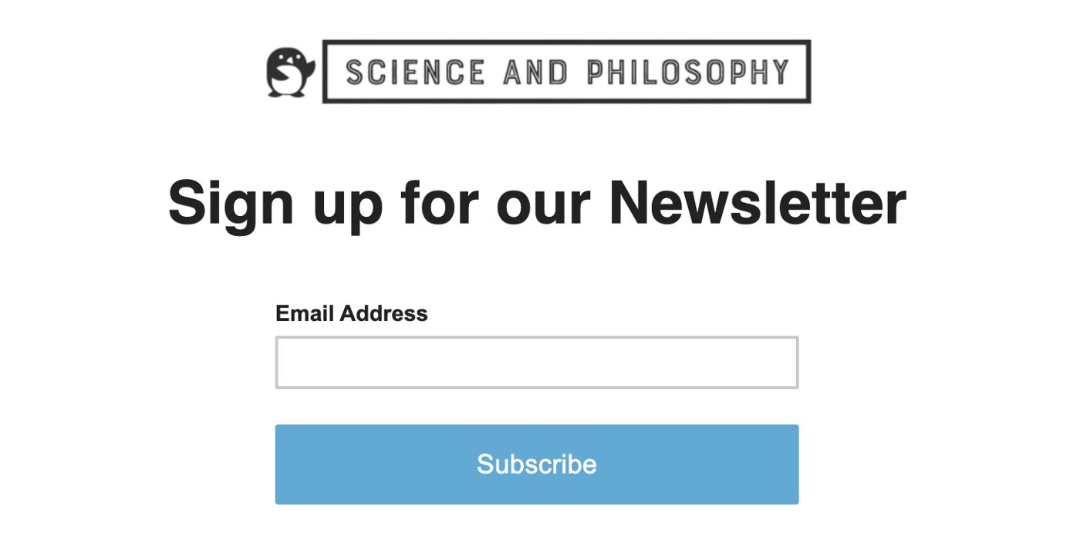Open the Science and Philosophy banner
The height and width of the screenshot is (537, 1080).
point(567,72)
